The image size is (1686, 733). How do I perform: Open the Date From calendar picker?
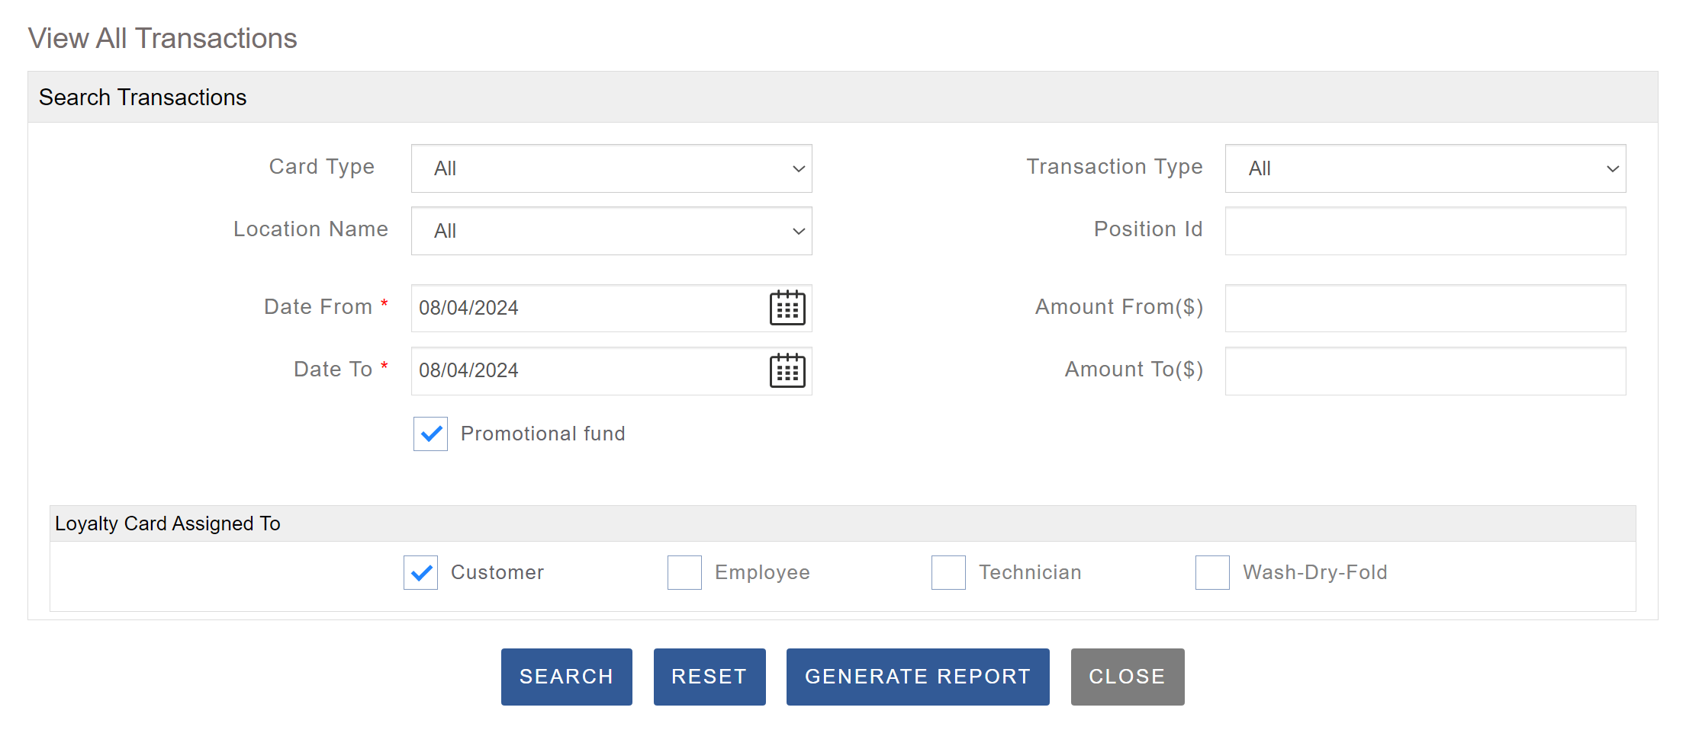[787, 308]
